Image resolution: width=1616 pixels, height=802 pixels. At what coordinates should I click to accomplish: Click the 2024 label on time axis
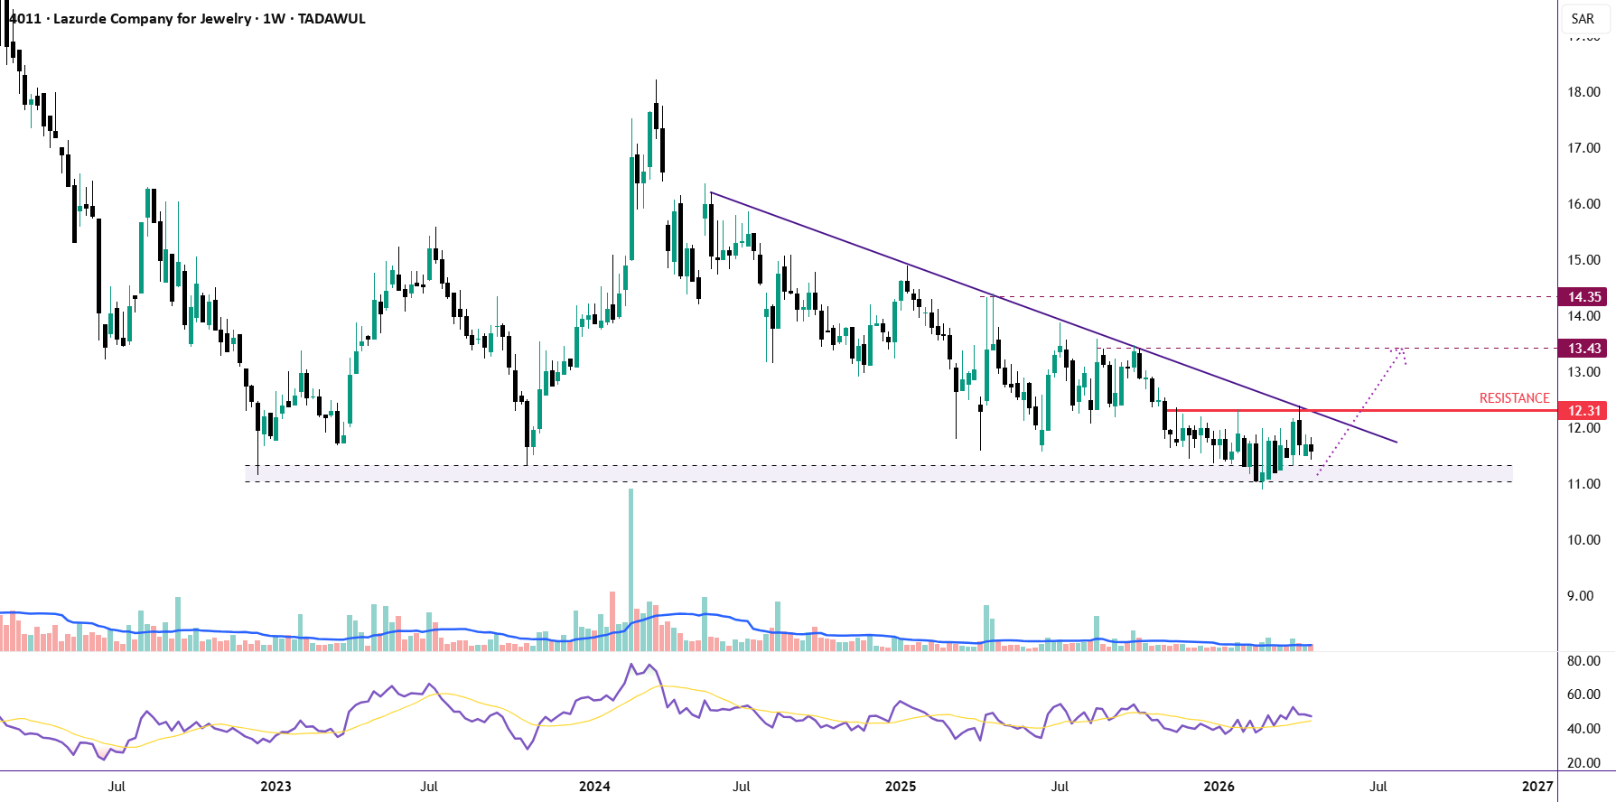pyautogui.click(x=594, y=787)
